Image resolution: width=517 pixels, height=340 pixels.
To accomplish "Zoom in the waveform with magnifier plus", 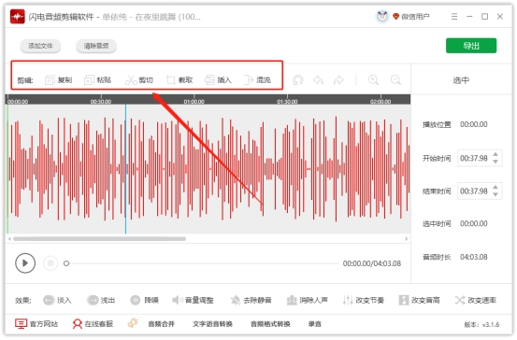I will (x=373, y=79).
